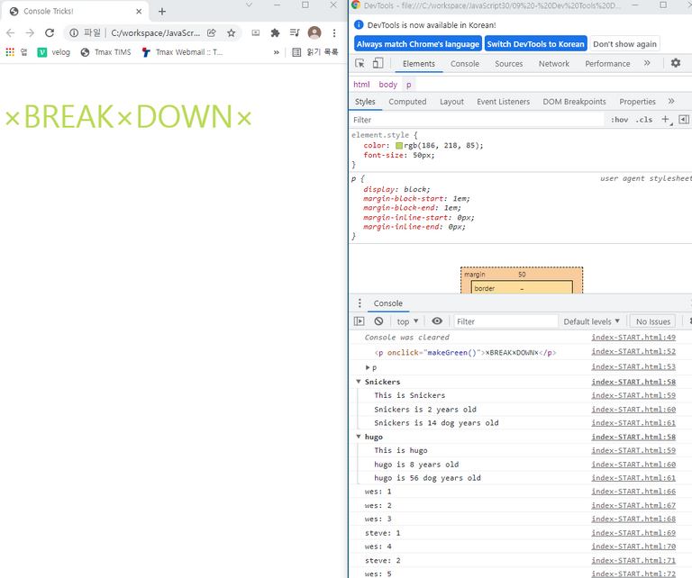Show more Styles sidebar tabs chevron
Screen dimensions: 692x578
pos(671,101)
